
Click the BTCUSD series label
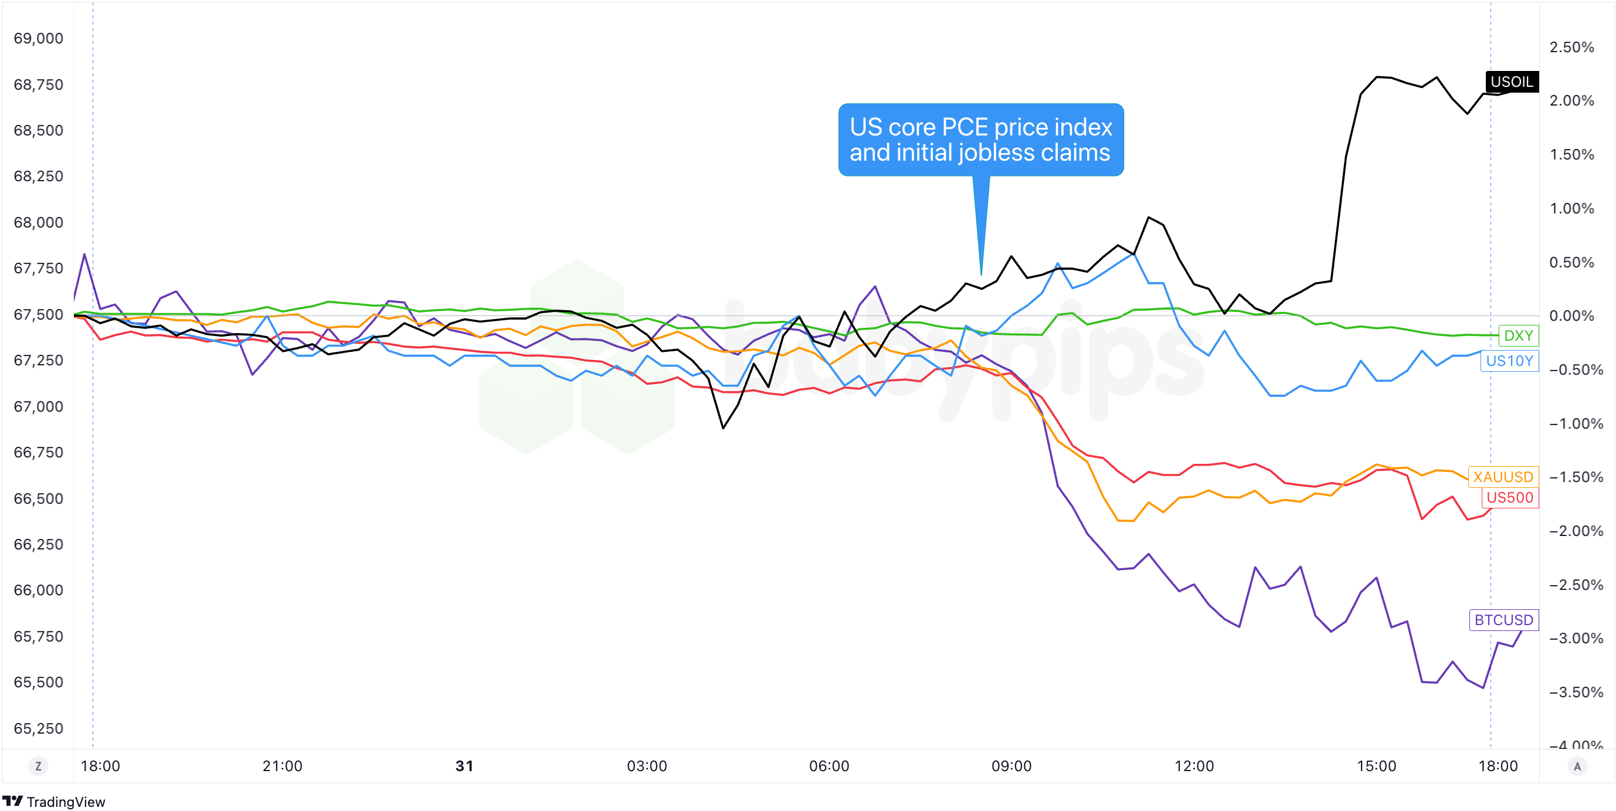tap(1503, 620)
